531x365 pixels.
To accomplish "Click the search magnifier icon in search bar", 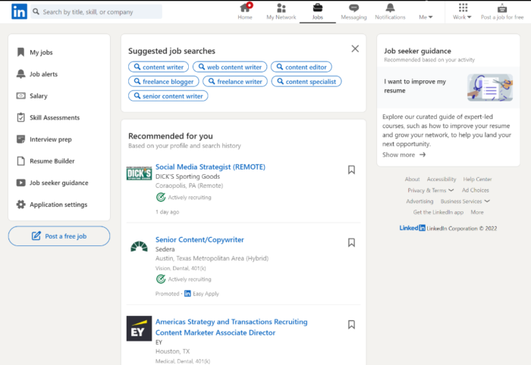I will [36, 12].
